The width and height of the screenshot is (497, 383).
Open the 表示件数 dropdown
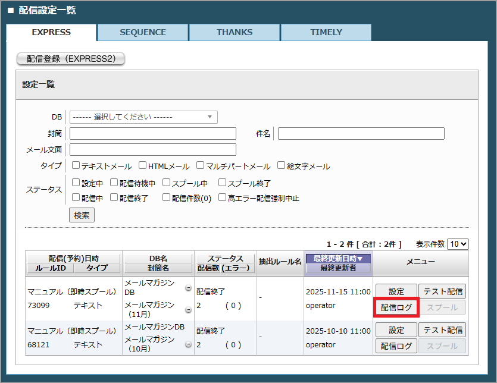458,244
